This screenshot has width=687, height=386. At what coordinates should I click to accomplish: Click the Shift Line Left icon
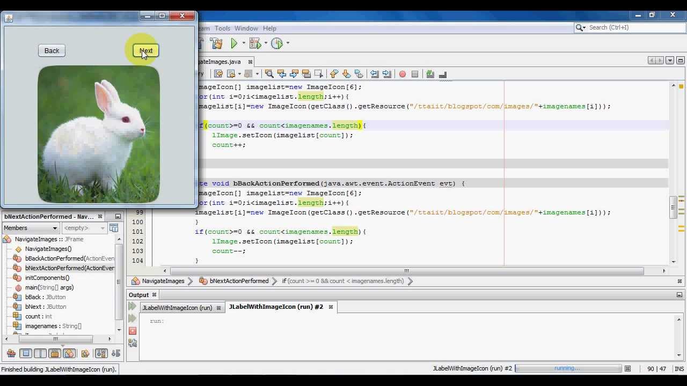pos(375,74)
